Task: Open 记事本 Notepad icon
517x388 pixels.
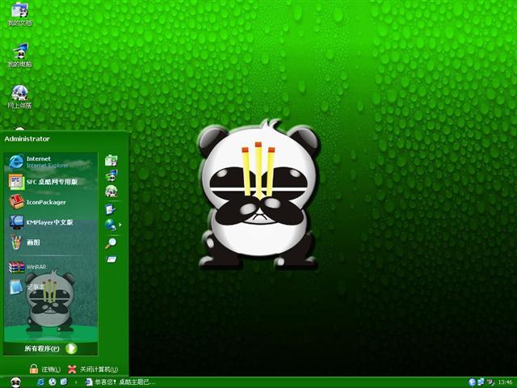Action: pos(17,286)
